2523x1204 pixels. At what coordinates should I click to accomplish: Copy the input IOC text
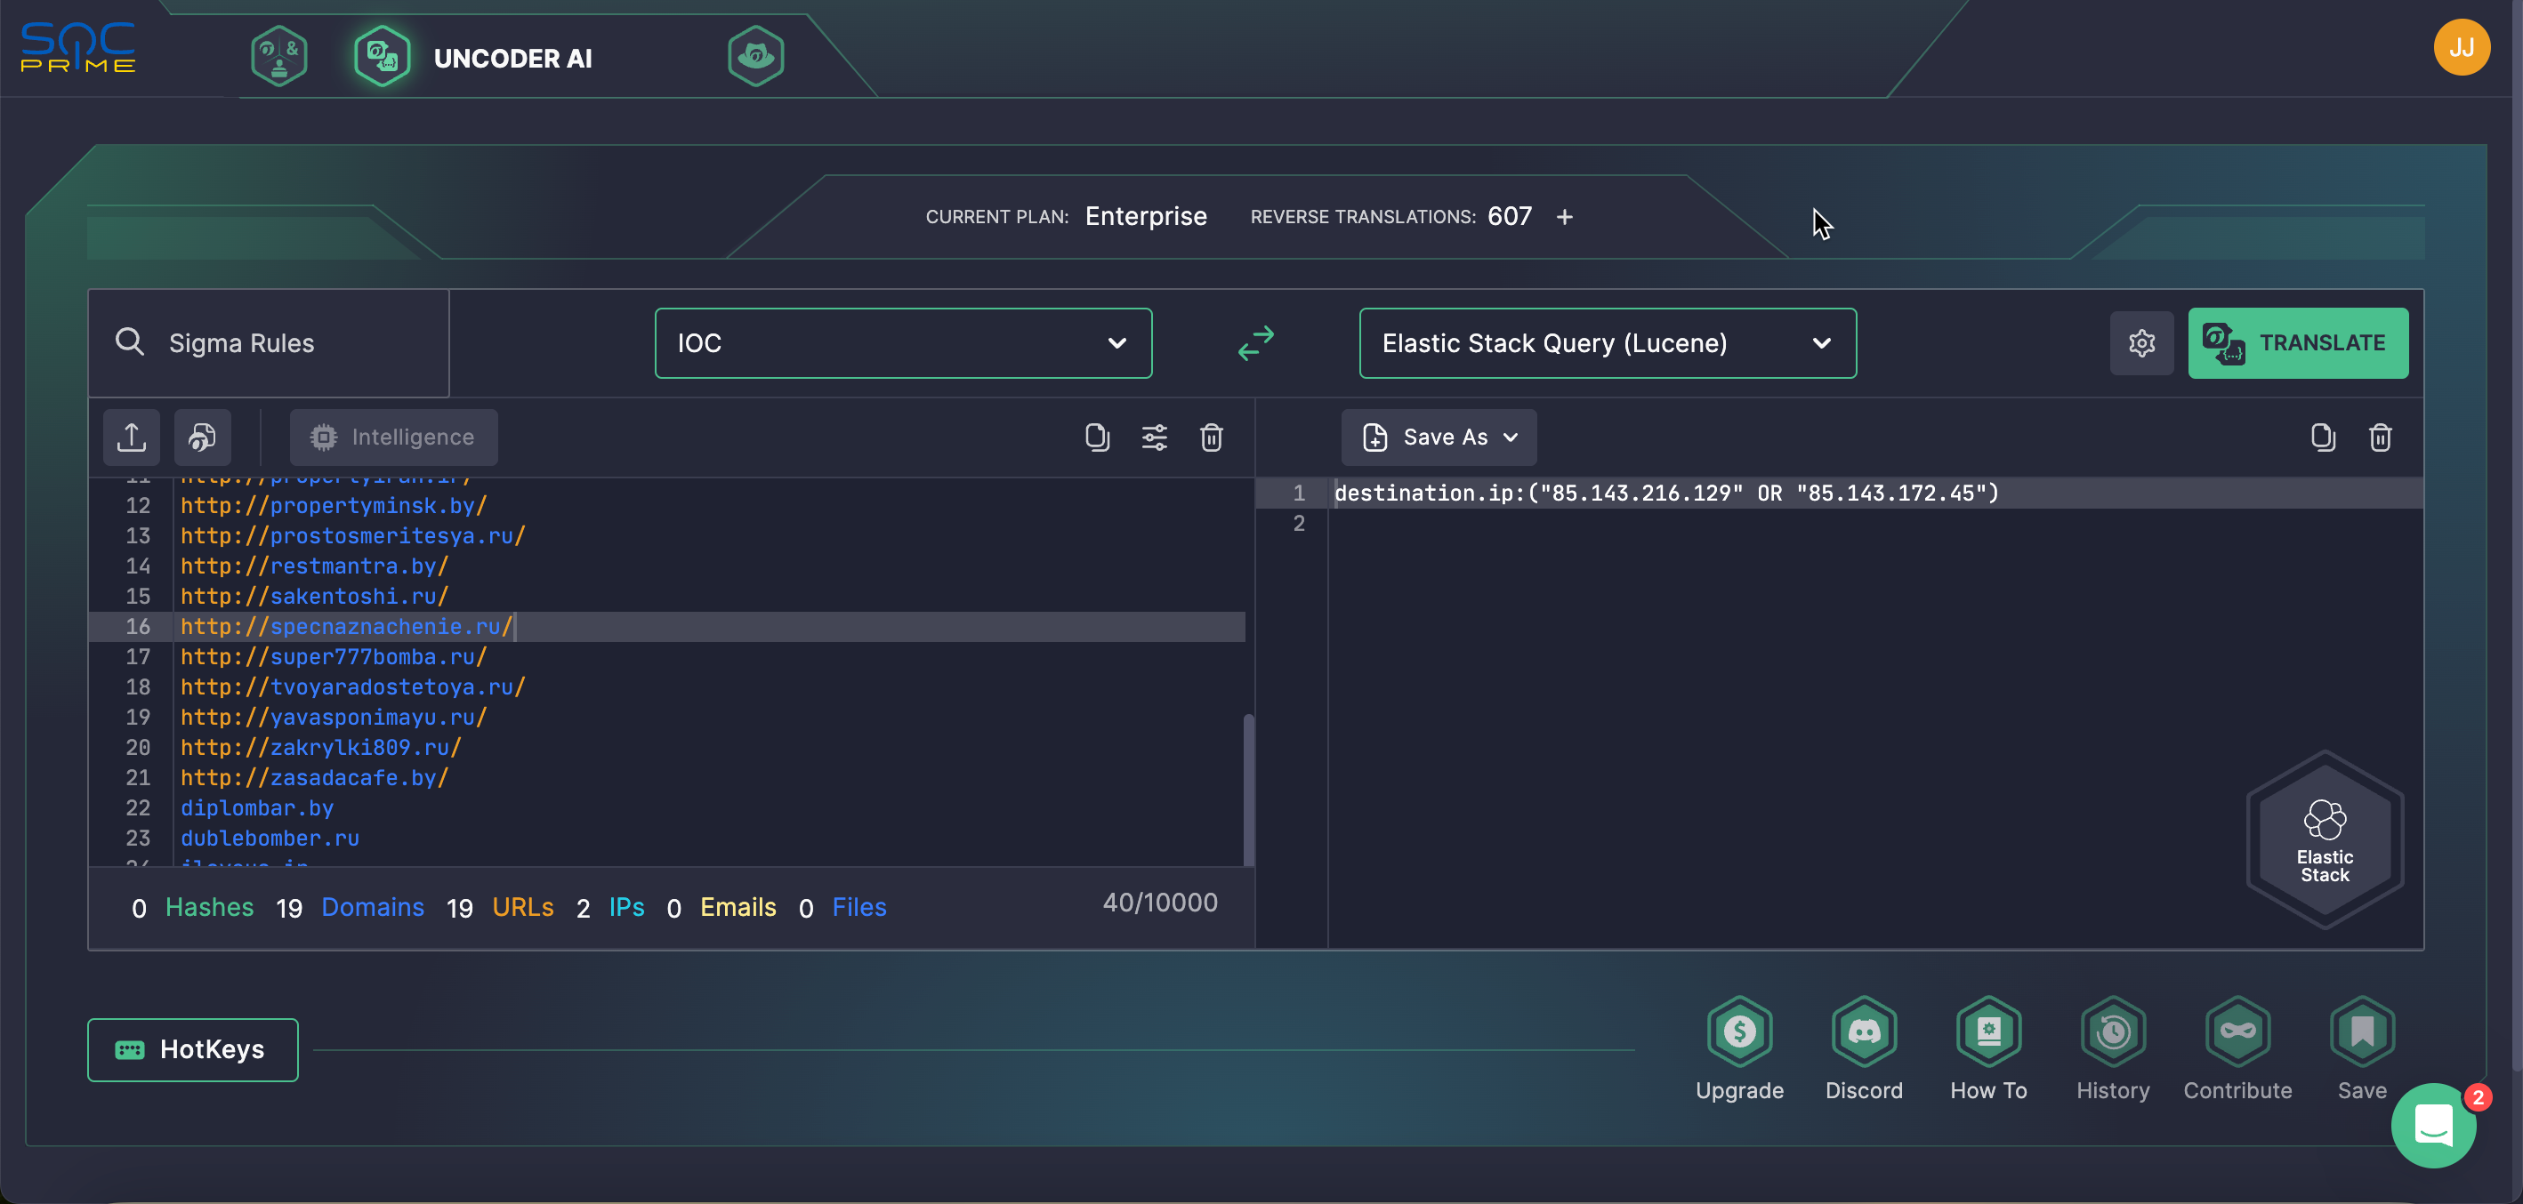pos(1097,437)
